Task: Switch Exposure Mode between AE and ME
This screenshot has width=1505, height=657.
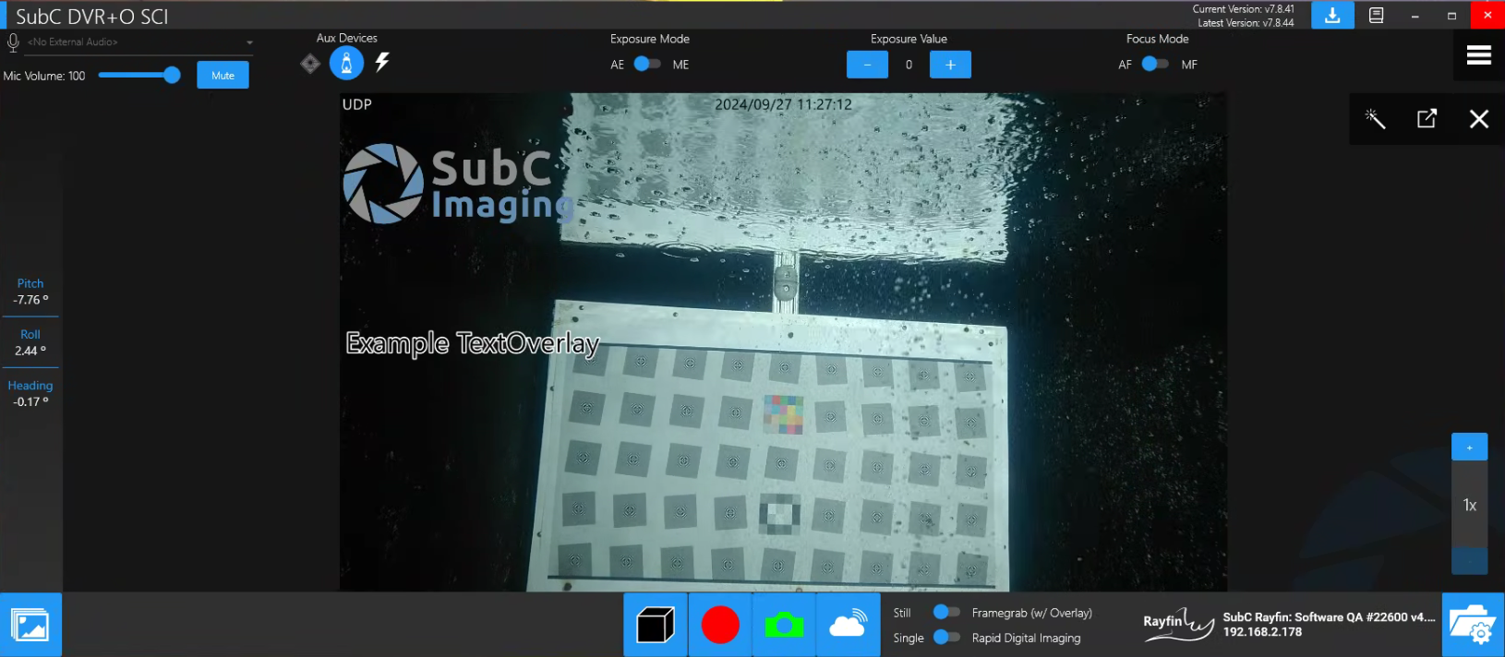Action: tap(647, 64)
